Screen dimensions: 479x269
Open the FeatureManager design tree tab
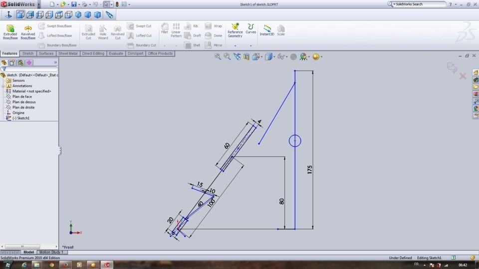[x=4, y=63]
